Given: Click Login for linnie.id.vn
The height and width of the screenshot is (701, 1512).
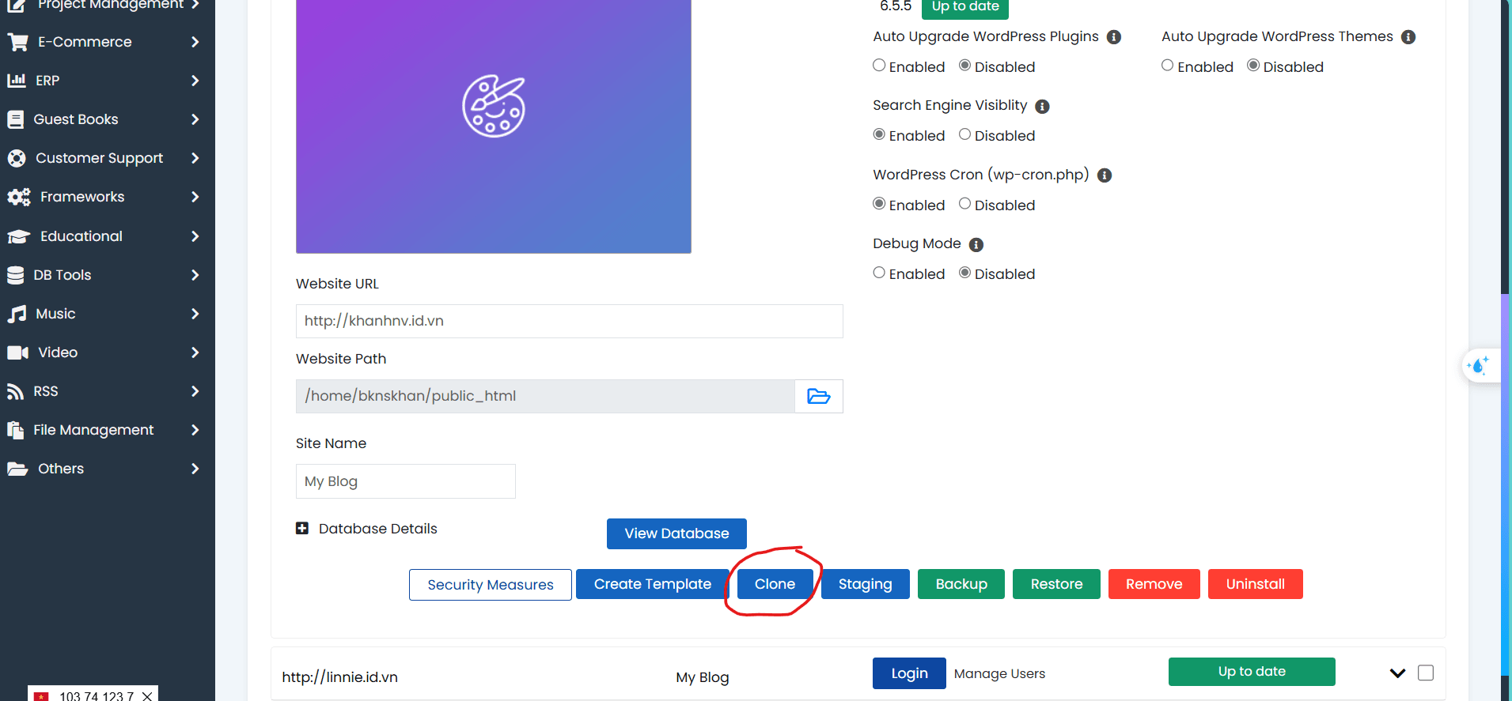Looking at the screenshot, I should tap(909, 673).
